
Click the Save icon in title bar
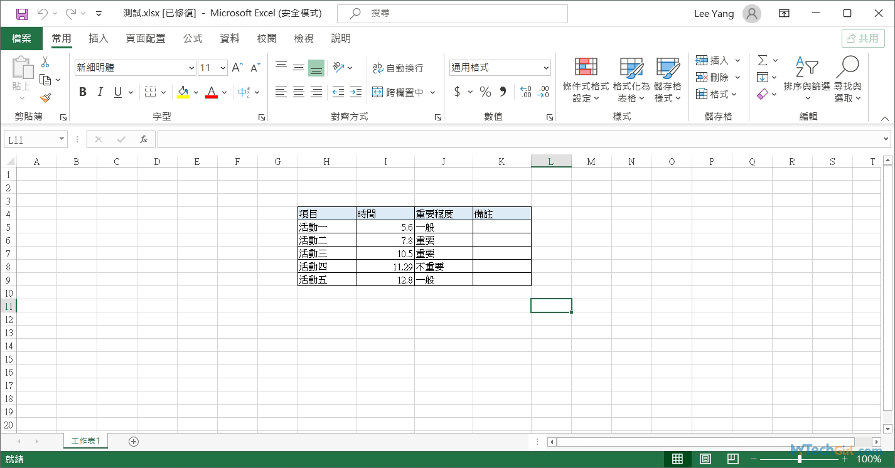(x=21, y=13)
